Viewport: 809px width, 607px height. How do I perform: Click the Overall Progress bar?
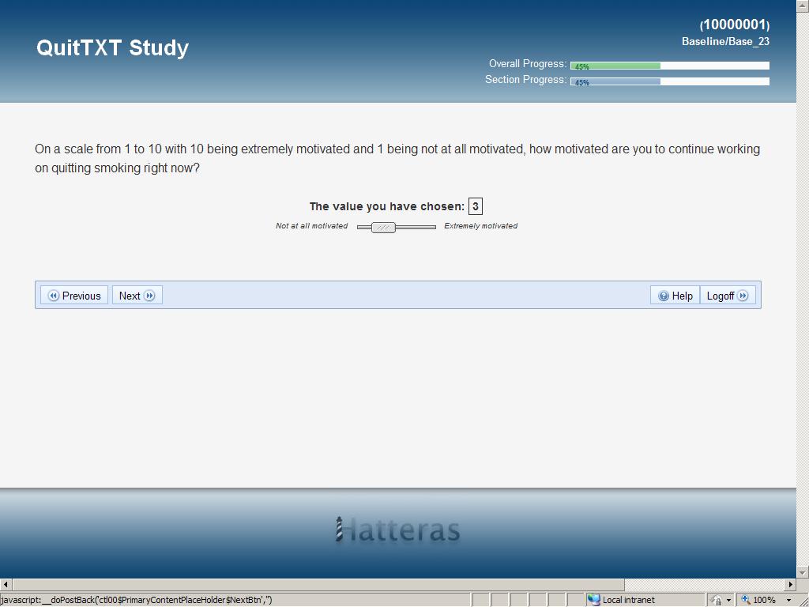pyautogui.click(x=670, y=66)
